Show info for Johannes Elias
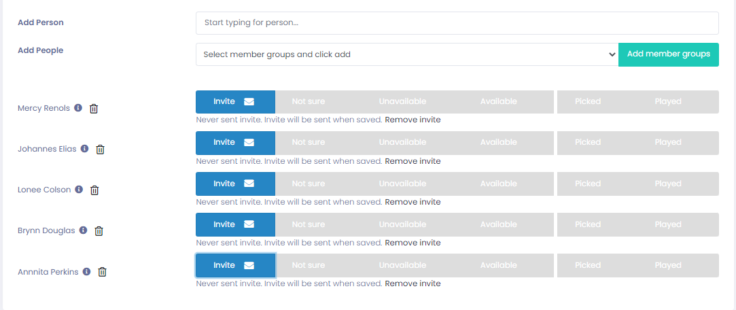This screenshot has width=736, height=310. [x=84, y=148]
